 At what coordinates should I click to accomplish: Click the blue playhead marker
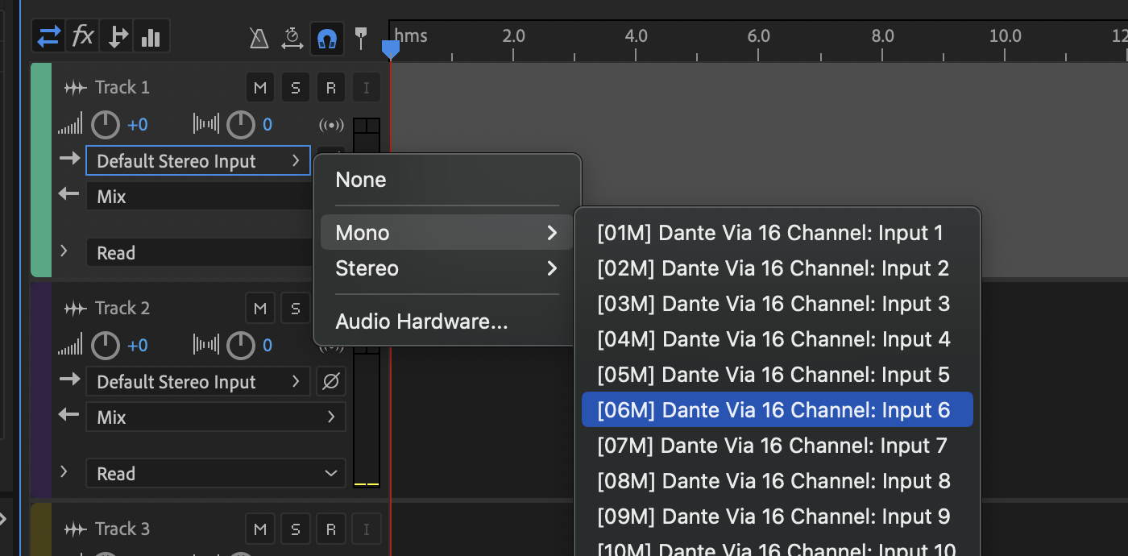(390, 50)
